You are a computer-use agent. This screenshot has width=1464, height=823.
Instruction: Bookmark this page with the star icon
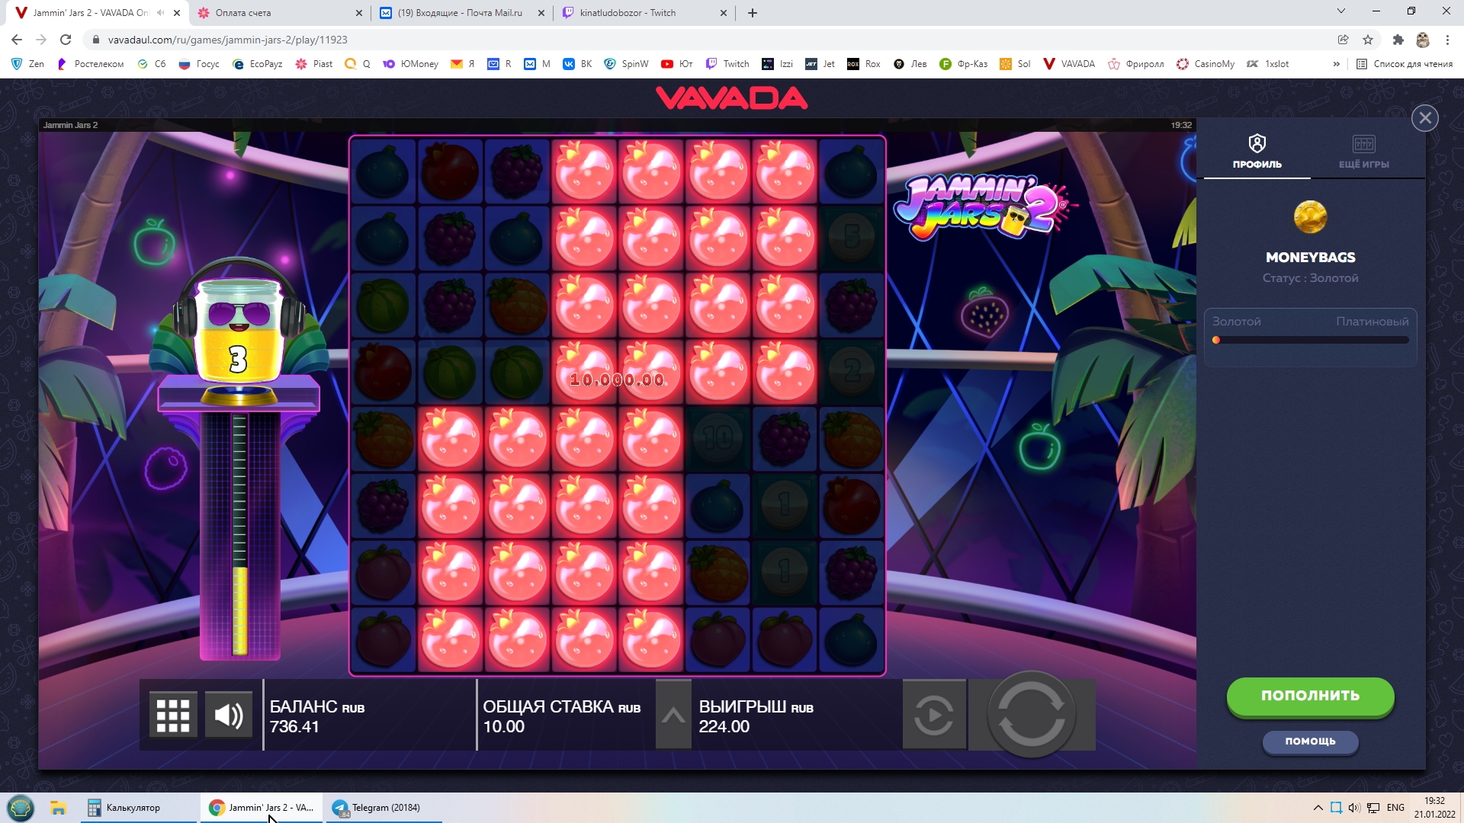[1368, 40]
